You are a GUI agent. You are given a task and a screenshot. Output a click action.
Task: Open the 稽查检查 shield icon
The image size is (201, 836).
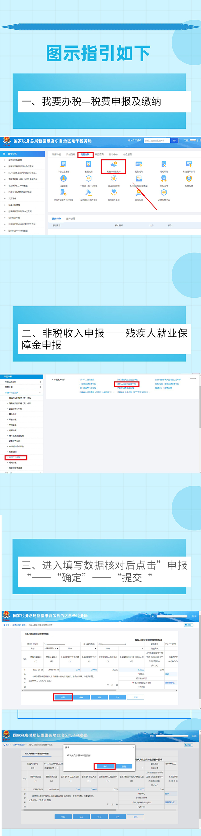tap(189, 179)
